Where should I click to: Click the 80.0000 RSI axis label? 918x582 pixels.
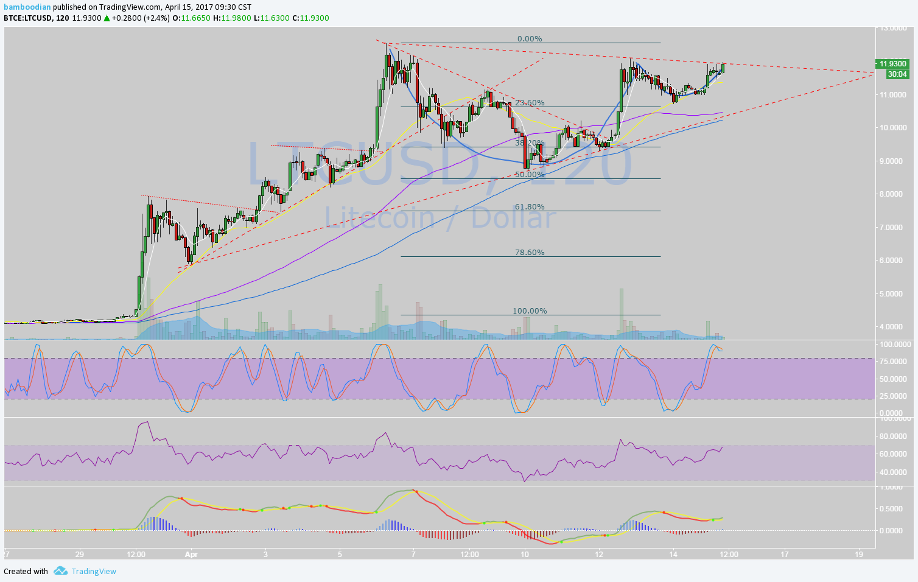pyautogui.click(x=894, y=436)
